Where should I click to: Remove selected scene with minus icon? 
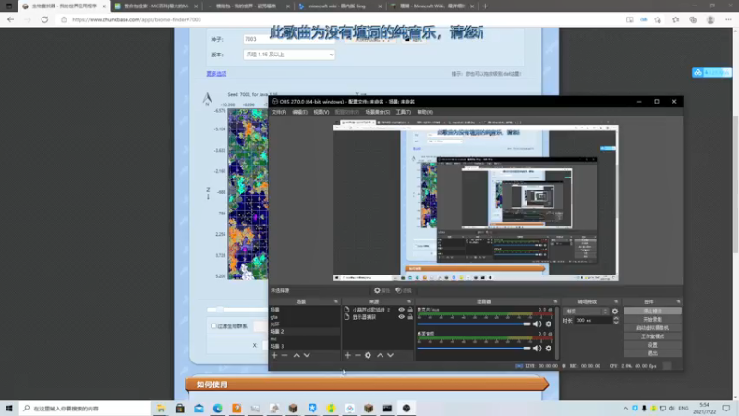[285, 355]
